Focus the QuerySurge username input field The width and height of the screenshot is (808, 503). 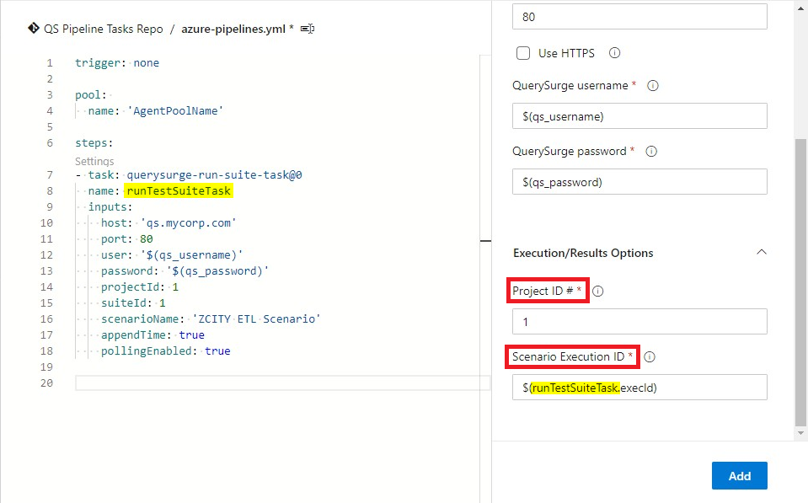(x=639, y=116)
